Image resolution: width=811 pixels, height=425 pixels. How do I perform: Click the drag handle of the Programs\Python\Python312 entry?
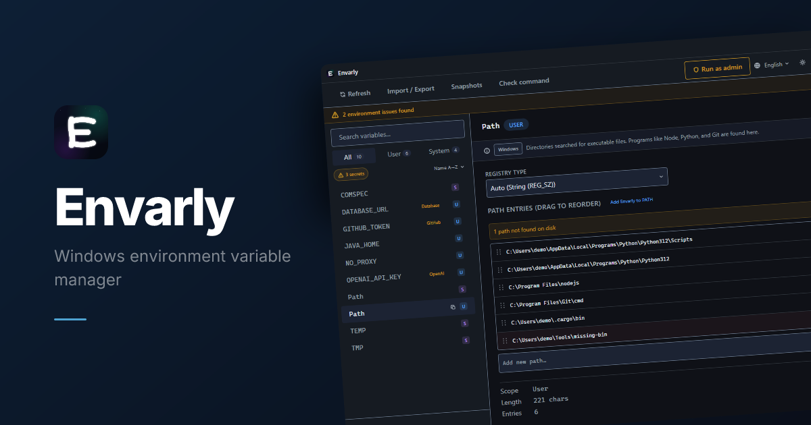point(501,270)
